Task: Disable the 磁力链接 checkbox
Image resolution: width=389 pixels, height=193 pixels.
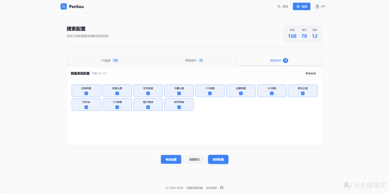Action: coord(148,107)
